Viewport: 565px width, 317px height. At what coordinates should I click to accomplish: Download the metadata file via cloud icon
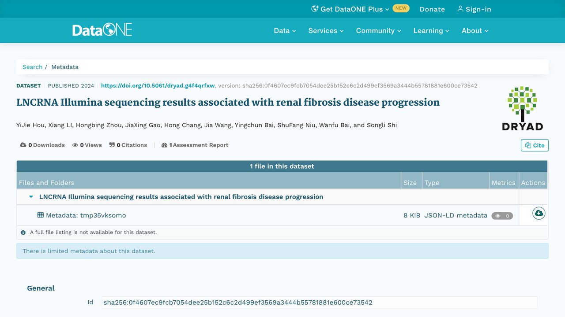(539, 214)
